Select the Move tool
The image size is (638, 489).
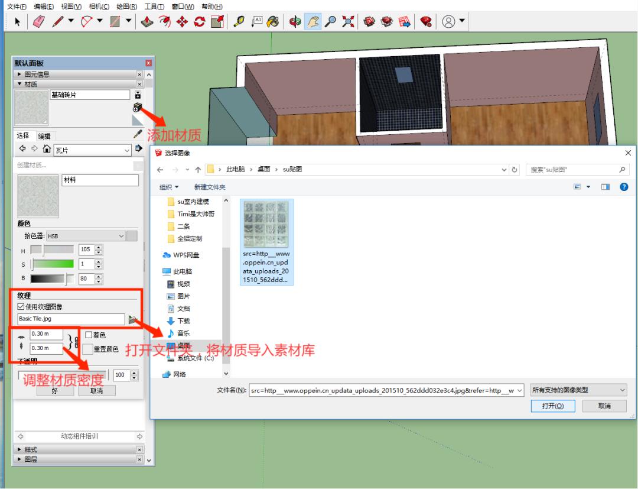point(182,22)
